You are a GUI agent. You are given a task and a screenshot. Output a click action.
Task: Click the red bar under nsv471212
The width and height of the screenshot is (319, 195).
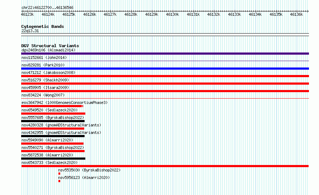tap(165, 76)
